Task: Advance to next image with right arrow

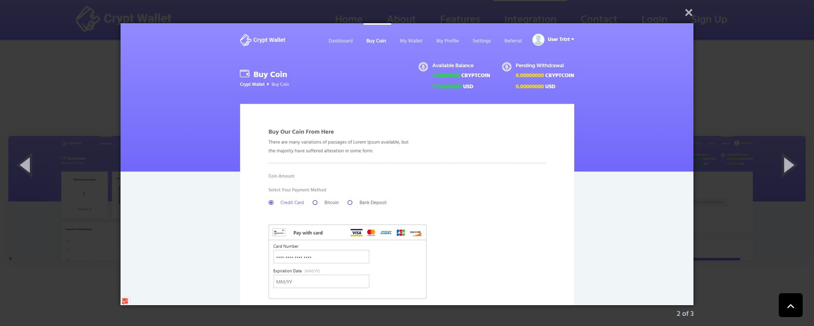Action: pyautogui.click(x=788, y=165)
